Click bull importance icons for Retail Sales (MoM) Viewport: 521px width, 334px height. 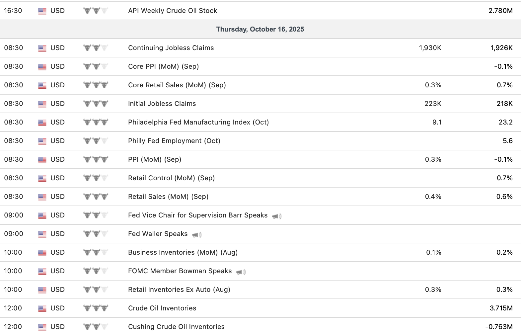click(96, 197)
